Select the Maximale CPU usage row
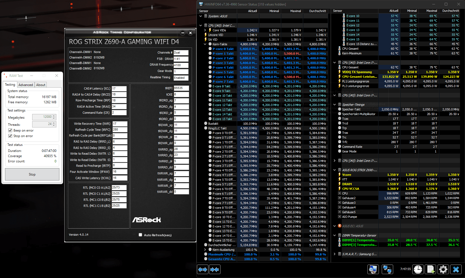Viewport: 465px width, 278px height. tap(263, 254)
